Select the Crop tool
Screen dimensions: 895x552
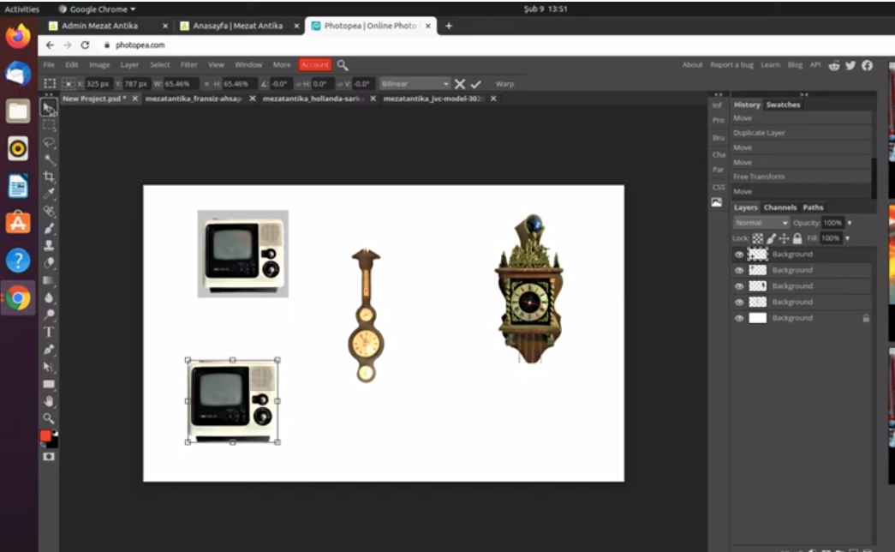(49, 177)
